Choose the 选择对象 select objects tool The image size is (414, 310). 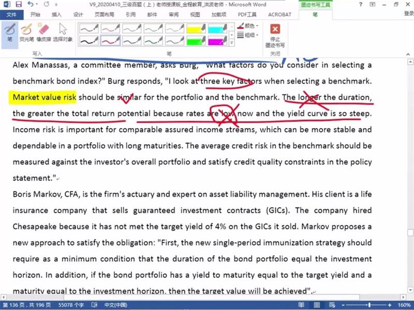pyautogui.click(x=63, y=33)
